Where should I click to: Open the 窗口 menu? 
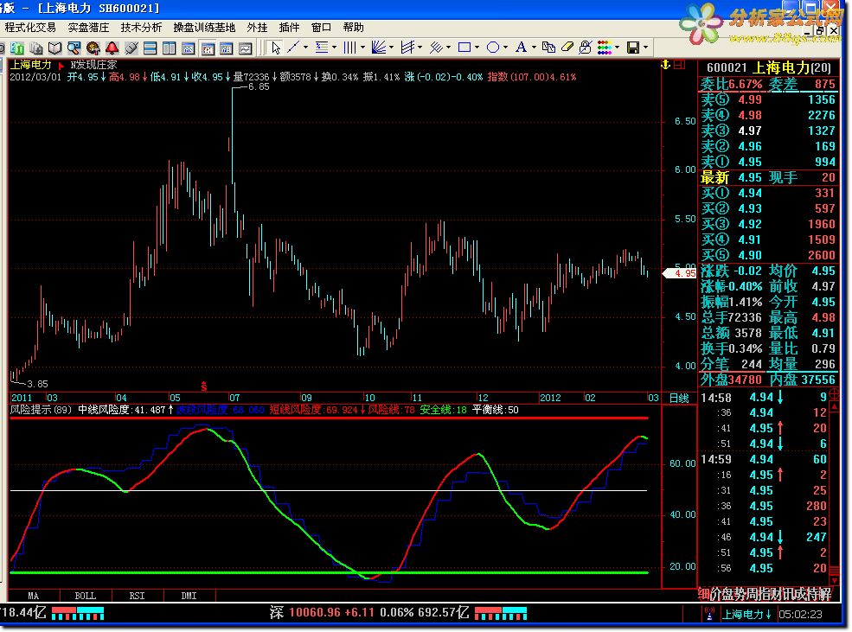(x=321, y=27)
